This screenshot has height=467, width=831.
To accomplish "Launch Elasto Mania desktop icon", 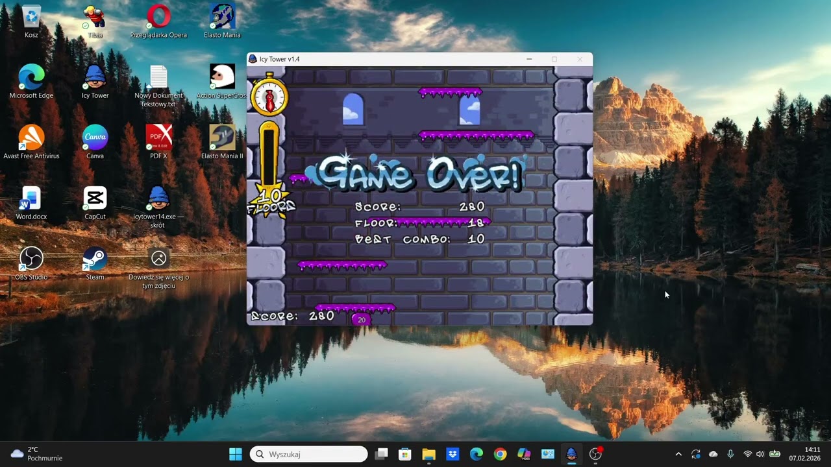I will [222, 21].
